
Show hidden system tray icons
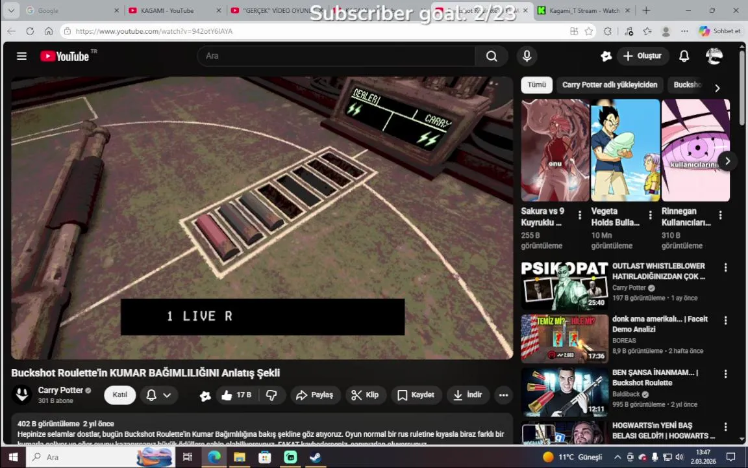[x=617, y=457]
